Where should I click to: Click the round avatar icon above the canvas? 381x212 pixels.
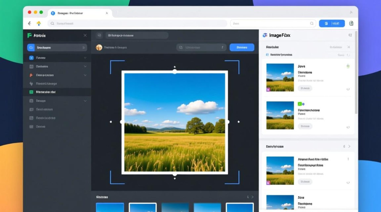tap(99, 47)
